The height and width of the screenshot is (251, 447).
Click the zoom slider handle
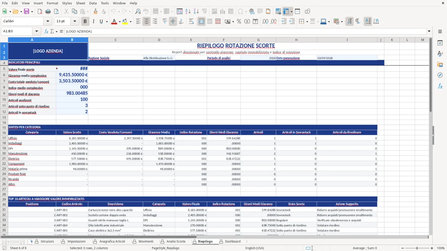coord(417,248)
